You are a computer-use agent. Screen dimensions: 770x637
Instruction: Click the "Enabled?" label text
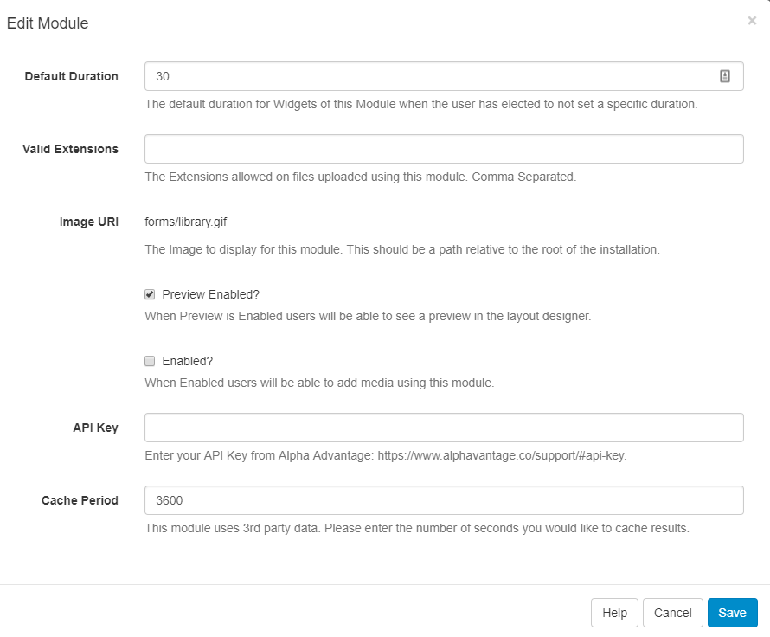click(x=187, y=361)
